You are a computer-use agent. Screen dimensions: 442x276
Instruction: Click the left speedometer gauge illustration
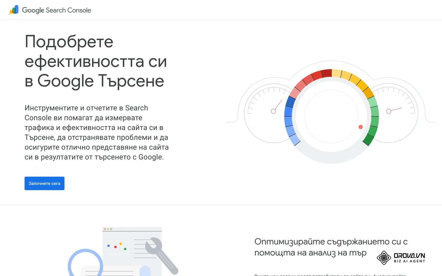[268, 113]
